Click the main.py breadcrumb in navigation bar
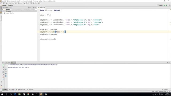This screenshot has height=96, width=171. coord(10,5)
